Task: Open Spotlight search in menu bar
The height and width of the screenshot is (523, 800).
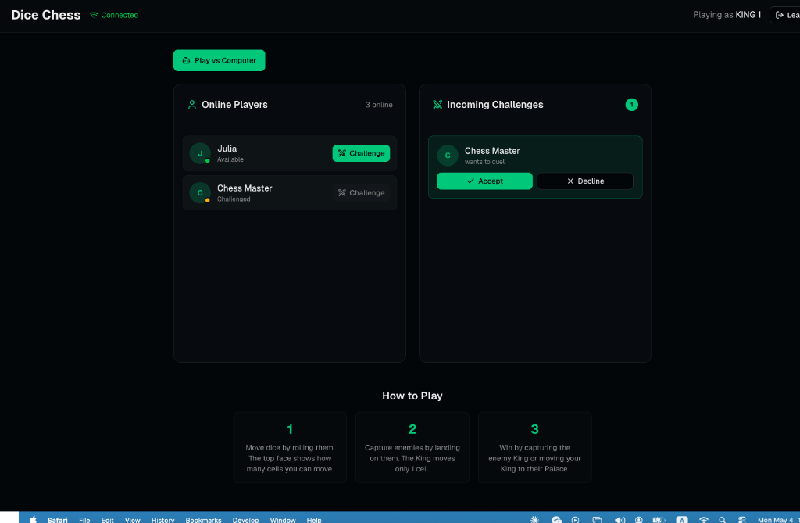Action: coord(722,520)
